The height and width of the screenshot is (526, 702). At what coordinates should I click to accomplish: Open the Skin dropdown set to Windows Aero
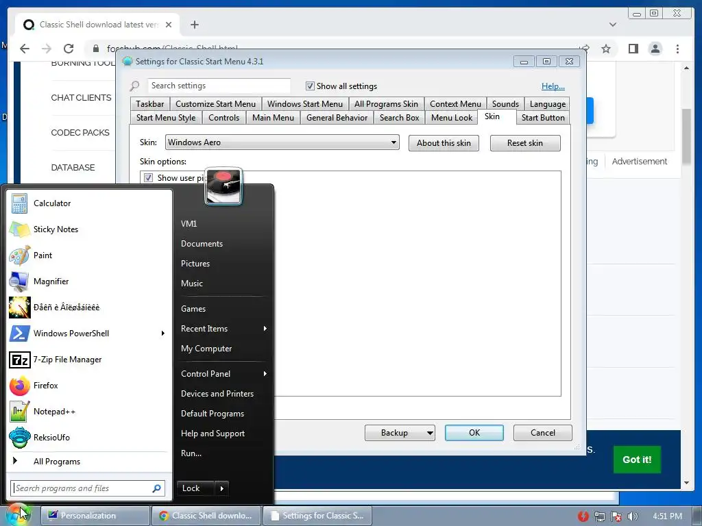point(282,142)
